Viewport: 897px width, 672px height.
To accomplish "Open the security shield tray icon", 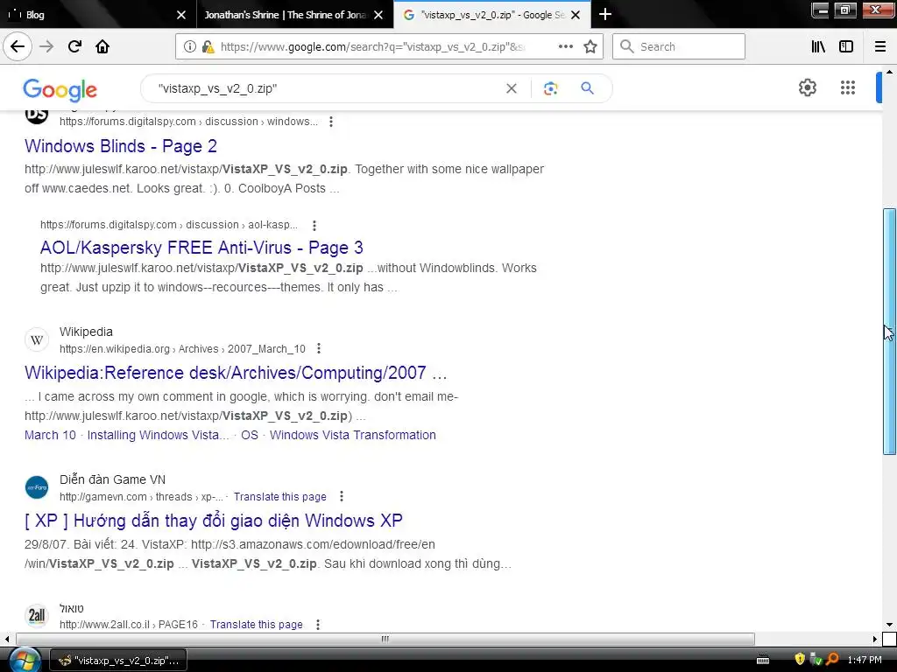I will tap(799, 660).
